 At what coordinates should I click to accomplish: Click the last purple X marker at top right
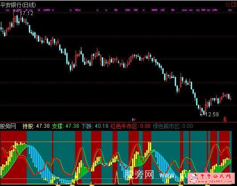pyautogui.click(x=230, y=10)
